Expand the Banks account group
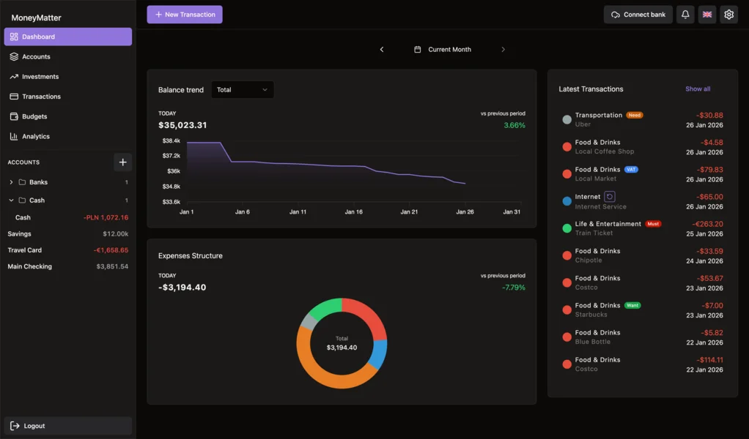749x439 pixels. coord(10,181)
